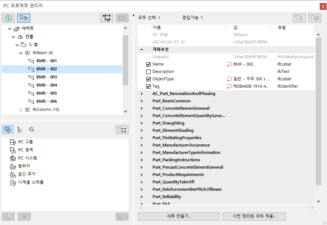Viewport: 327px width, 225px height.
Task: Click the IFC 그룹 group icon
Action: point(13,142)
